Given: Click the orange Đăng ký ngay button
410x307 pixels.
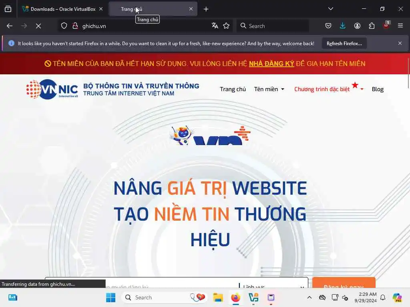Looking at the screenshot, I should click(344, 283).
